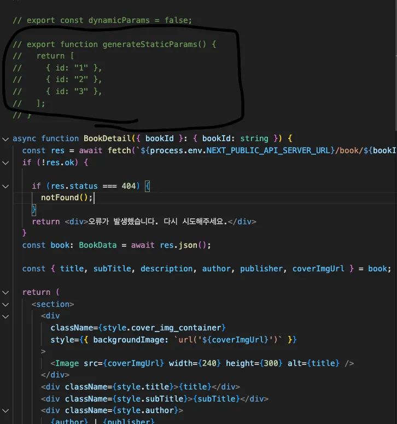Click the alt={title} attribute
397x424 pixels.
click(313, 363)
